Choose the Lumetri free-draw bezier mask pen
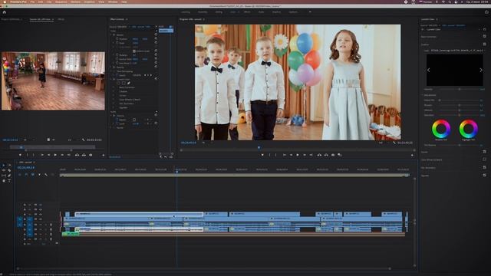The height and width of the screenshot is (276, 491). [128, 84]
